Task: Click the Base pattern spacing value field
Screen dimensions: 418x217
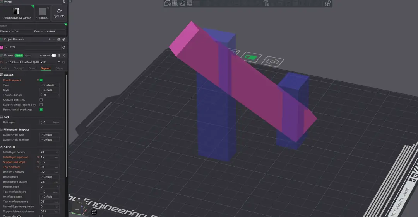Action: point(50,182)
